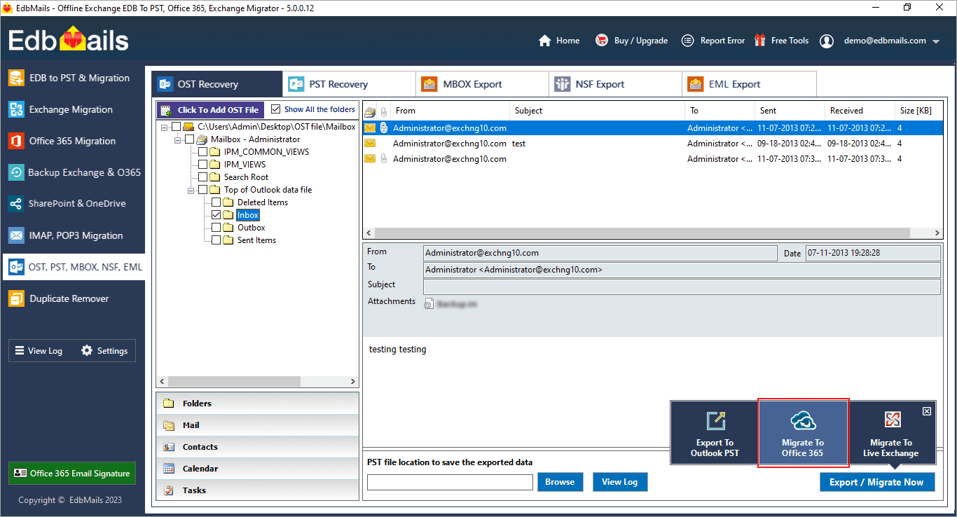Image resolution: width=957 pixels, height=517 pixels.
Task: Switch to OST Recovery tab
Action: (x=217, y=84)
